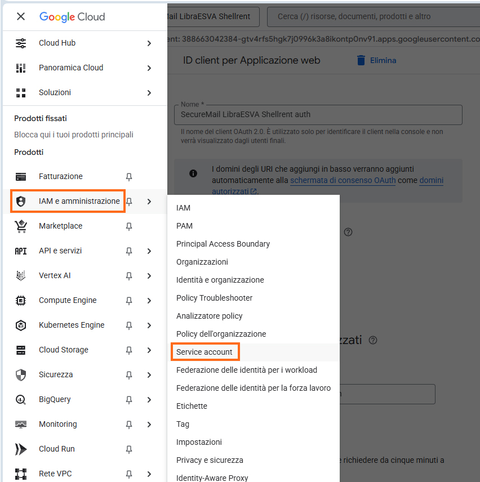This screenshot has height=482, width=480.
Task: Click the Cloud Run arrows icon
Action: click(x=21, y=449)
